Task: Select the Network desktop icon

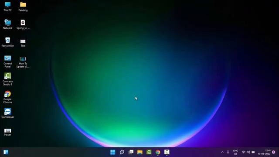Action: point(7,24)
